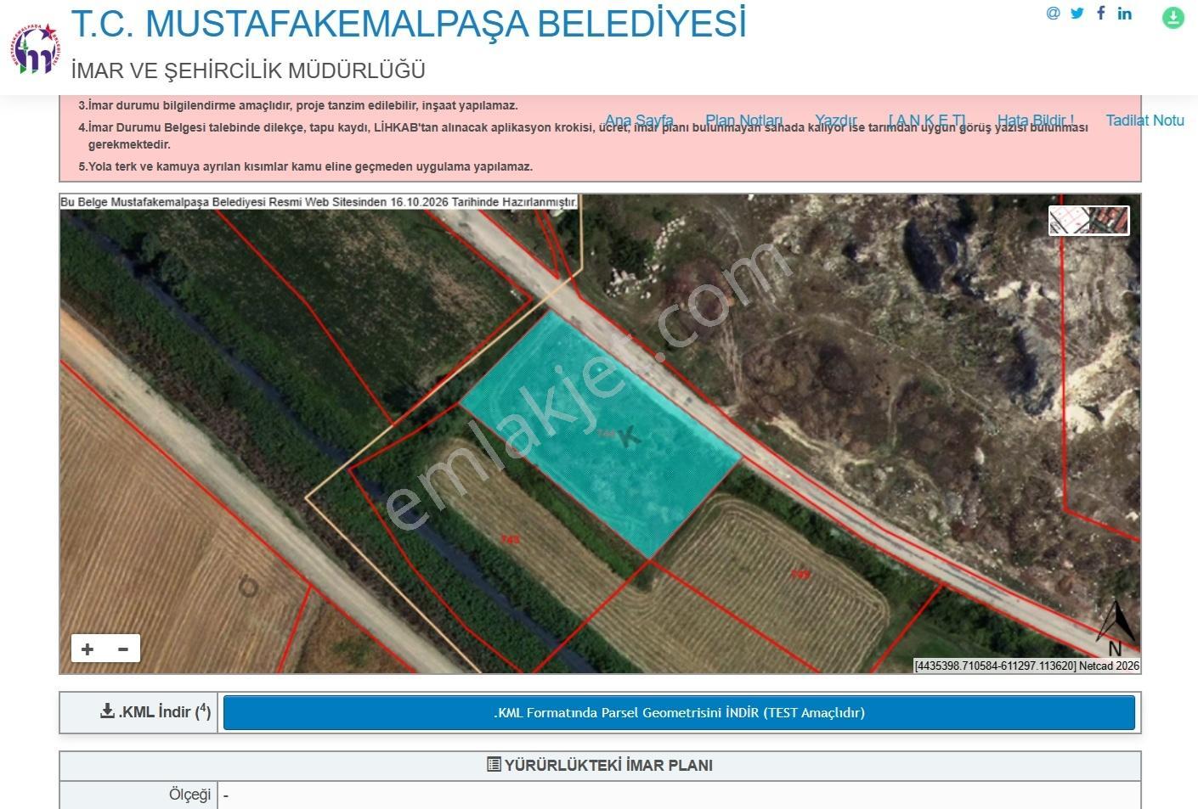
Task: Click the map date stamp text 16.10.2026
Action: [x=419, y=202]
